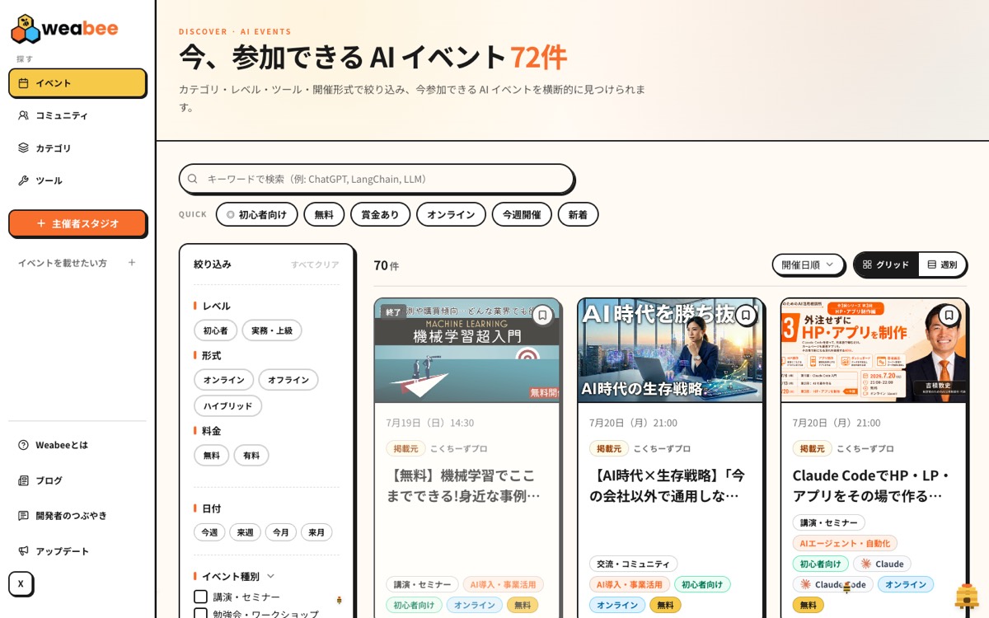This screenshot has width=989, height=618.
Task: Select level filter 初心者
Action: (215, 330)
